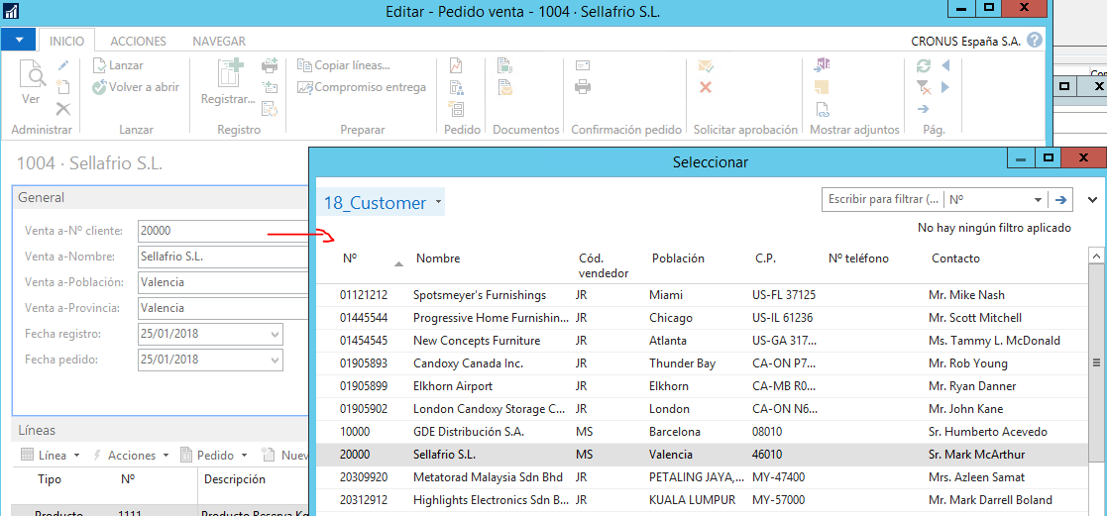Viewport: 1107px width, 516px height.
Task: Click the email icon in Confirmación pedido
Action: point(583,66)
